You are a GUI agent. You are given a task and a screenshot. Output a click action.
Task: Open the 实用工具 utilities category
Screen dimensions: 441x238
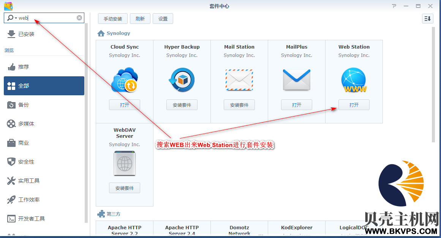click(44, 181)
